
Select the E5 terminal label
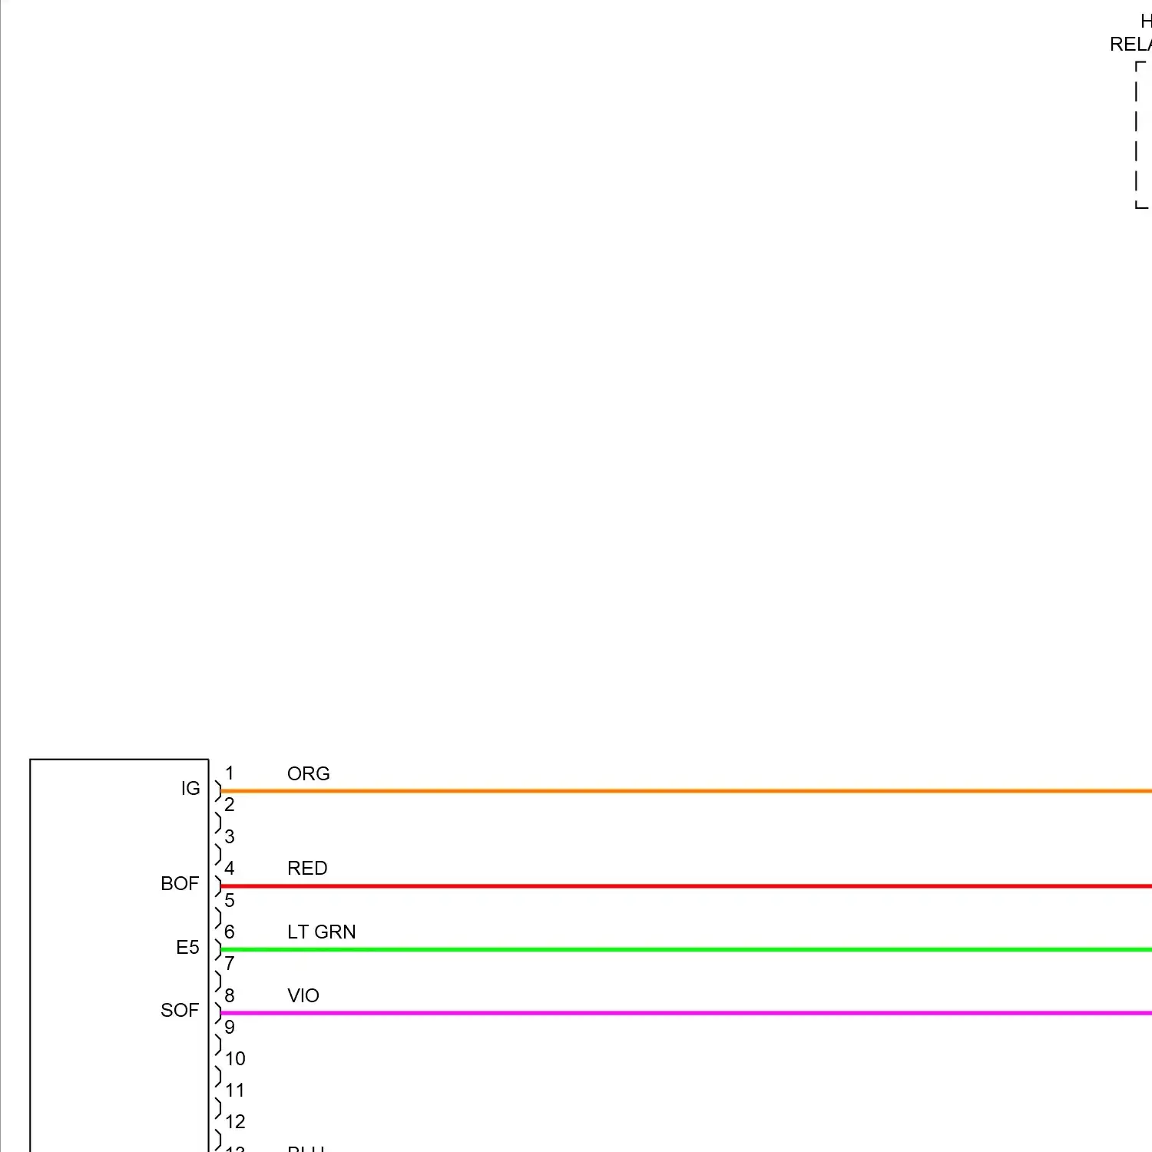coord(187,947)
